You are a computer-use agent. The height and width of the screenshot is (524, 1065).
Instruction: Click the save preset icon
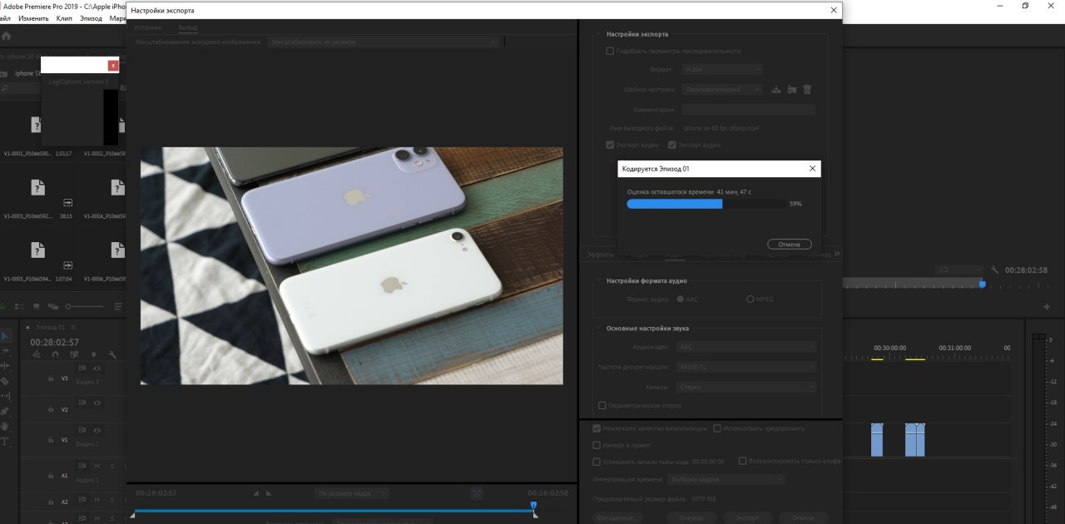tap(776, 90)
